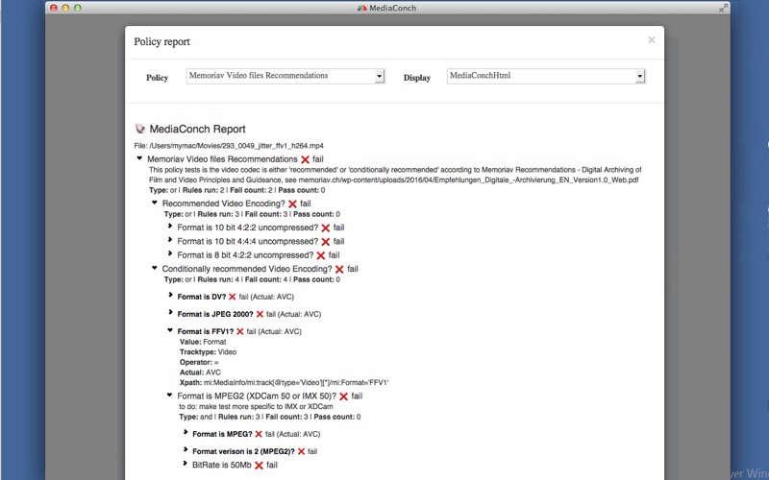
Task: Close the Policy report dialog
Action: click(652, 40)
